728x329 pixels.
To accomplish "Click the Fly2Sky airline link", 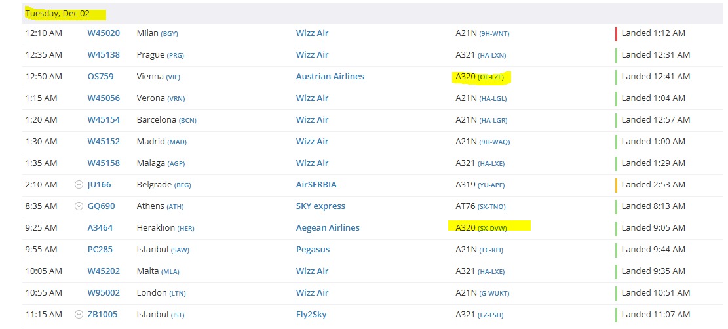I will (312, 315).
